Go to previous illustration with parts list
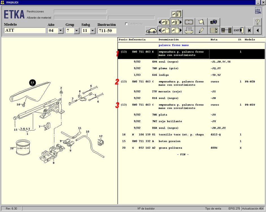Image resolution: width=266 pixels, height=212 pixels. click(164, 22)
